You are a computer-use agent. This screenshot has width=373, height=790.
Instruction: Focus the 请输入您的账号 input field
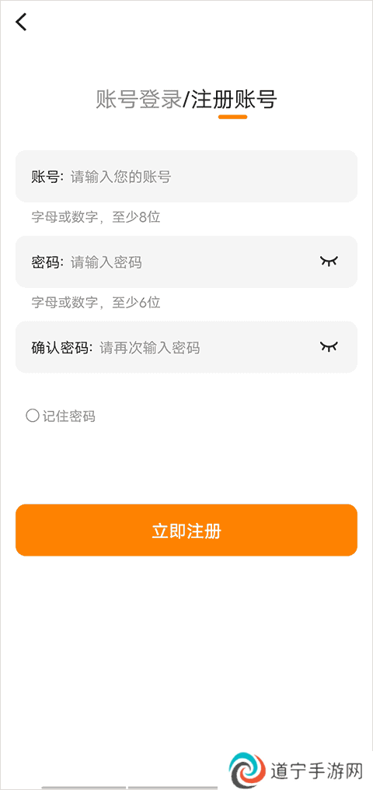[211, 177]
